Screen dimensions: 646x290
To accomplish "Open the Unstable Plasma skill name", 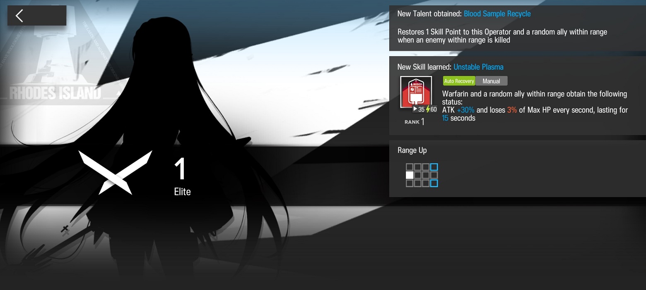I will coord(478,67).
